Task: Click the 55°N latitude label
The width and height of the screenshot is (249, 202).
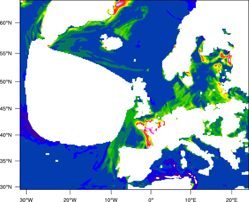Action: pos(6,53)
